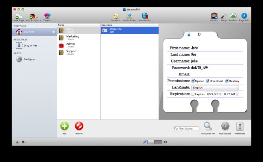Viewport: 263px width, 162px height.
Task: Click the expiration time 8:57 AM
Action: click(x=230, y=94)
